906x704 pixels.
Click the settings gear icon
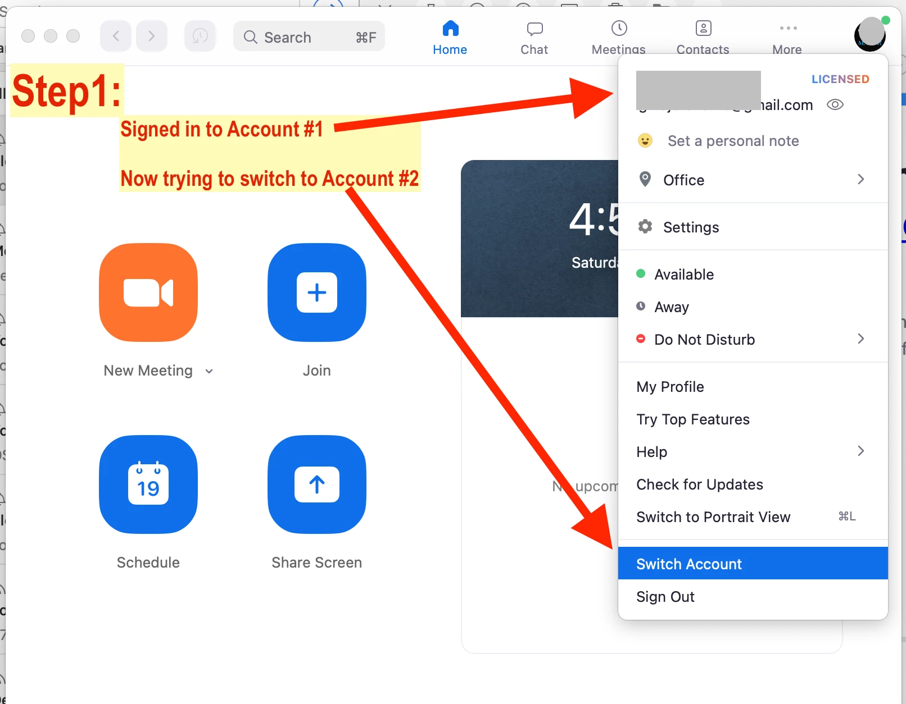click(x=645, y=226)
